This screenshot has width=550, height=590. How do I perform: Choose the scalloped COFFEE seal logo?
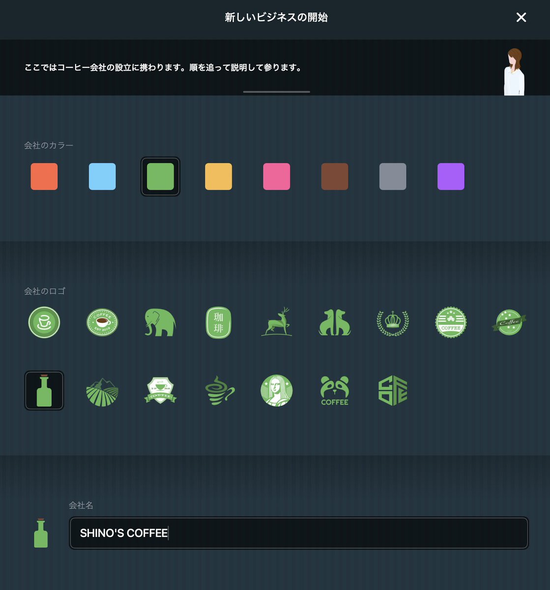coord(451,323)
